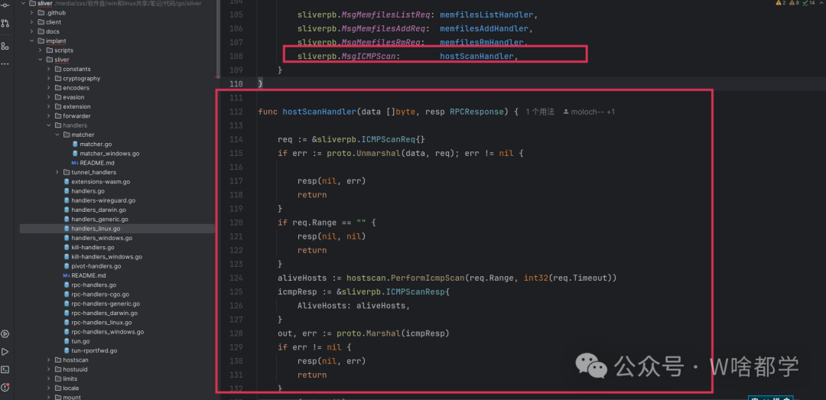Open the Pull Requests tool window icon

[5, 23]
